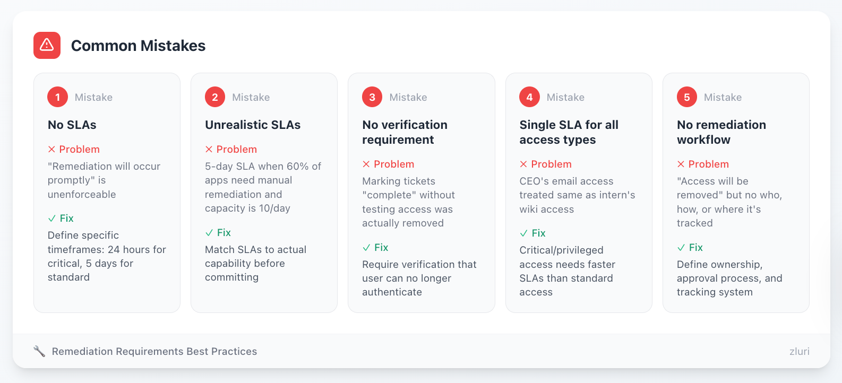Click the number 2 mistake badge

[x=215, y=97]
